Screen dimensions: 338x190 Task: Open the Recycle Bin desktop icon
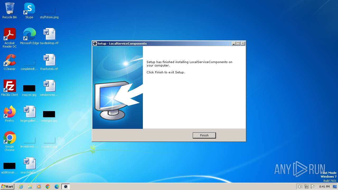click(x=10, y=11)
